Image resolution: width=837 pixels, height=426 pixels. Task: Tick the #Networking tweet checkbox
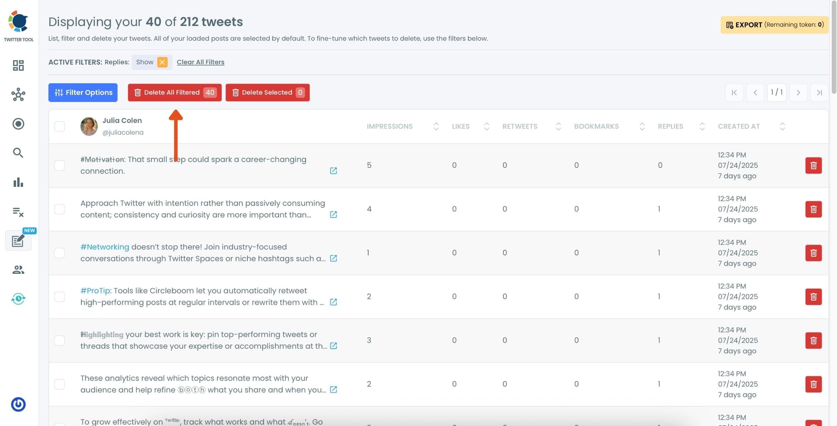(59, 253)
